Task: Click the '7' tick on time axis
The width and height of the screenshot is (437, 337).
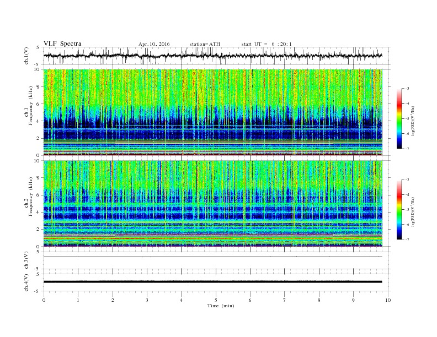Action: (285, 300)
